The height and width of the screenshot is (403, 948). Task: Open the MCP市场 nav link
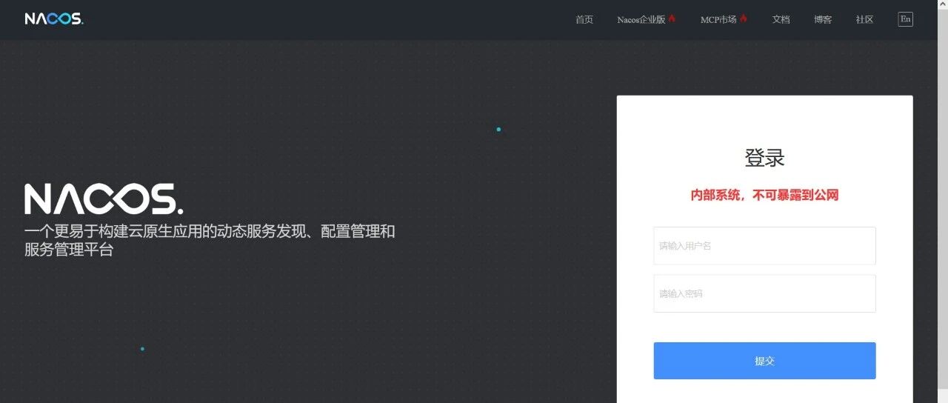718,19
